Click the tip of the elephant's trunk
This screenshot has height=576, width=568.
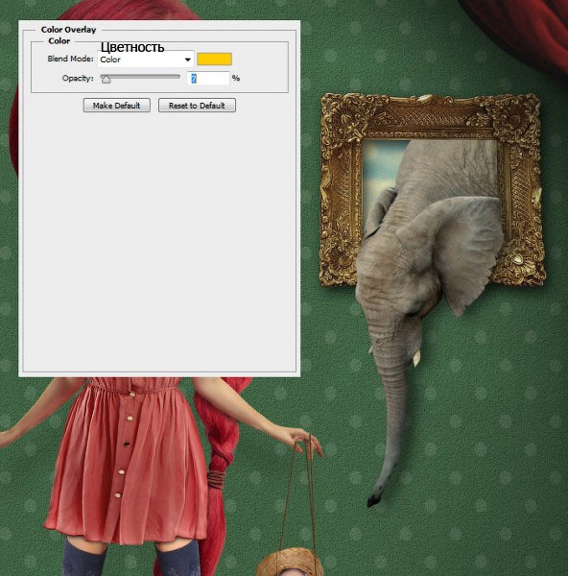(x=374, y=500)
